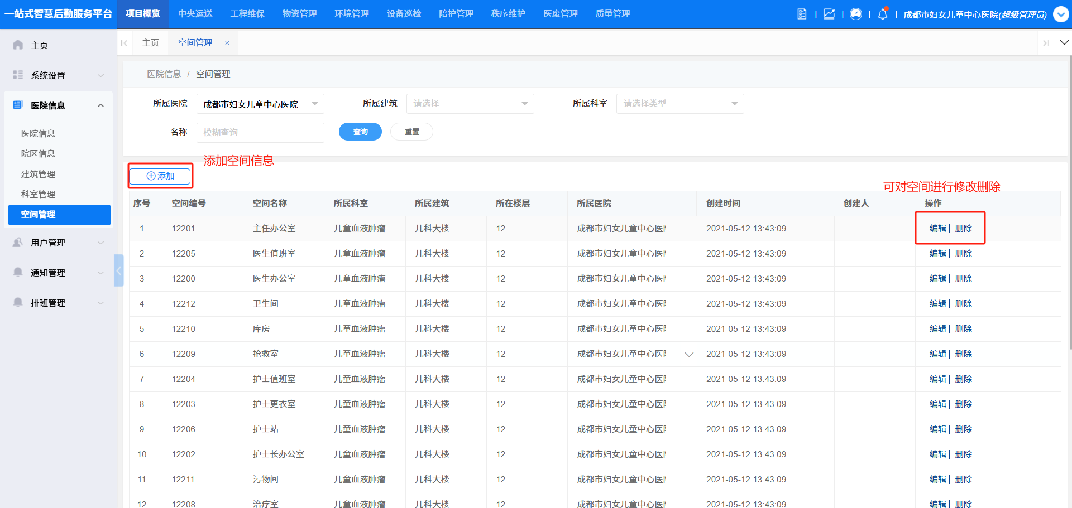Viewport: 1072px width, 508px height.
Task: Click the 通知管理 bell icon in sidebar
Action: point(18,272)
